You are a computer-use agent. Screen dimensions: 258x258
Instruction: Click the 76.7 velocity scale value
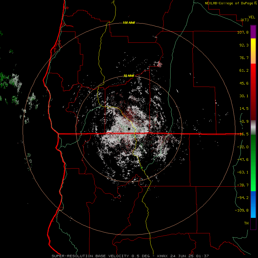[x=244, y=58]
